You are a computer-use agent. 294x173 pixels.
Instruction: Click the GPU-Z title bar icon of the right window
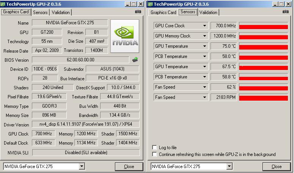pyautogui.click(x=150, y=4)
